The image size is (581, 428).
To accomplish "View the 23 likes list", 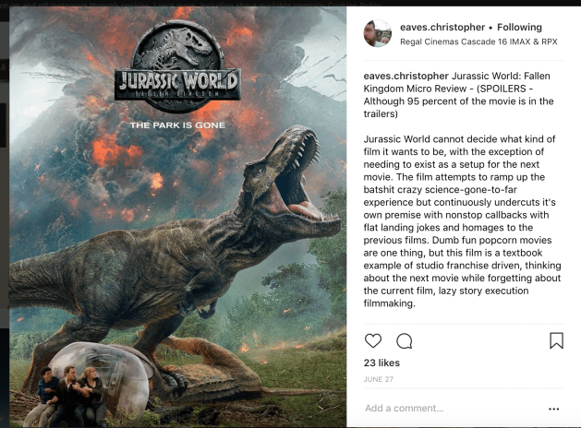I will coord(381,363).
